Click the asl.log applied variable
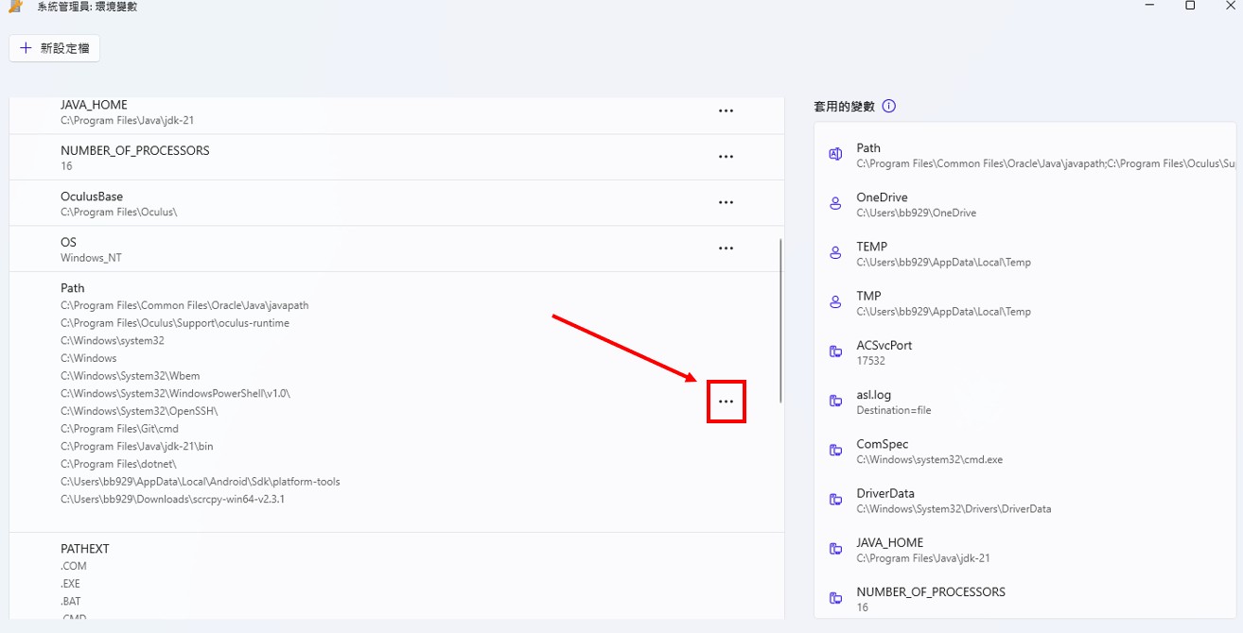The width and height of the screenshot is (1243, 633). [1025, 402]
